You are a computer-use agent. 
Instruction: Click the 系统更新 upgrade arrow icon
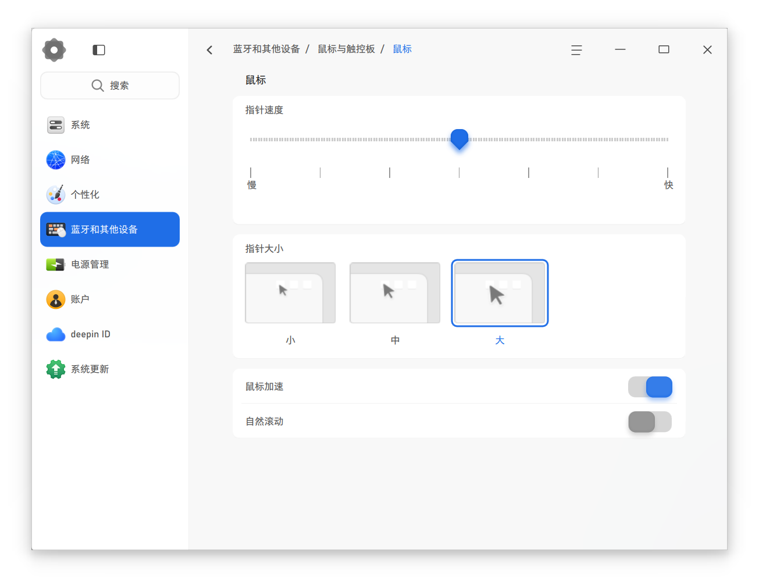click(x=56, y=369)
